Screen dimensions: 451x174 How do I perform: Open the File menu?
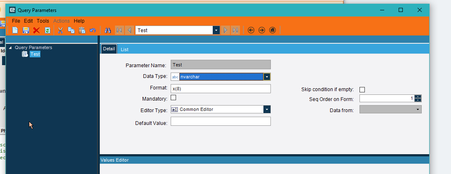point(16,21)
